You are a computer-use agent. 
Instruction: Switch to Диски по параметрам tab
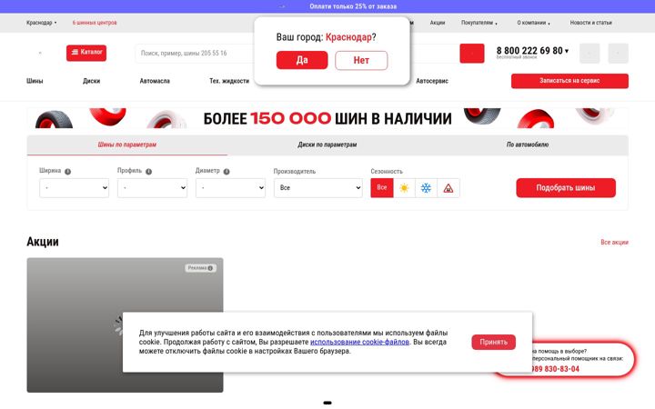coord(327,145)
